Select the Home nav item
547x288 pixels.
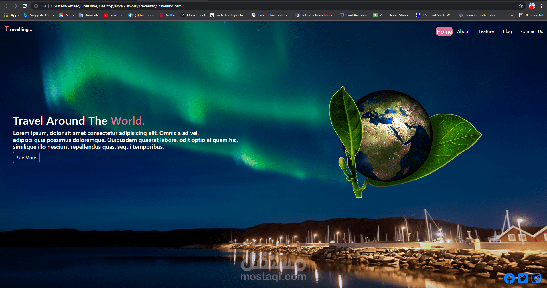point(444,31)
